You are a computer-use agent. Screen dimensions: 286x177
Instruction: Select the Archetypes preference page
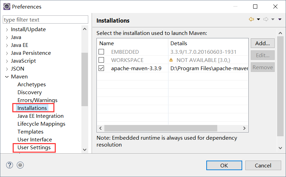tap(31, 85)
